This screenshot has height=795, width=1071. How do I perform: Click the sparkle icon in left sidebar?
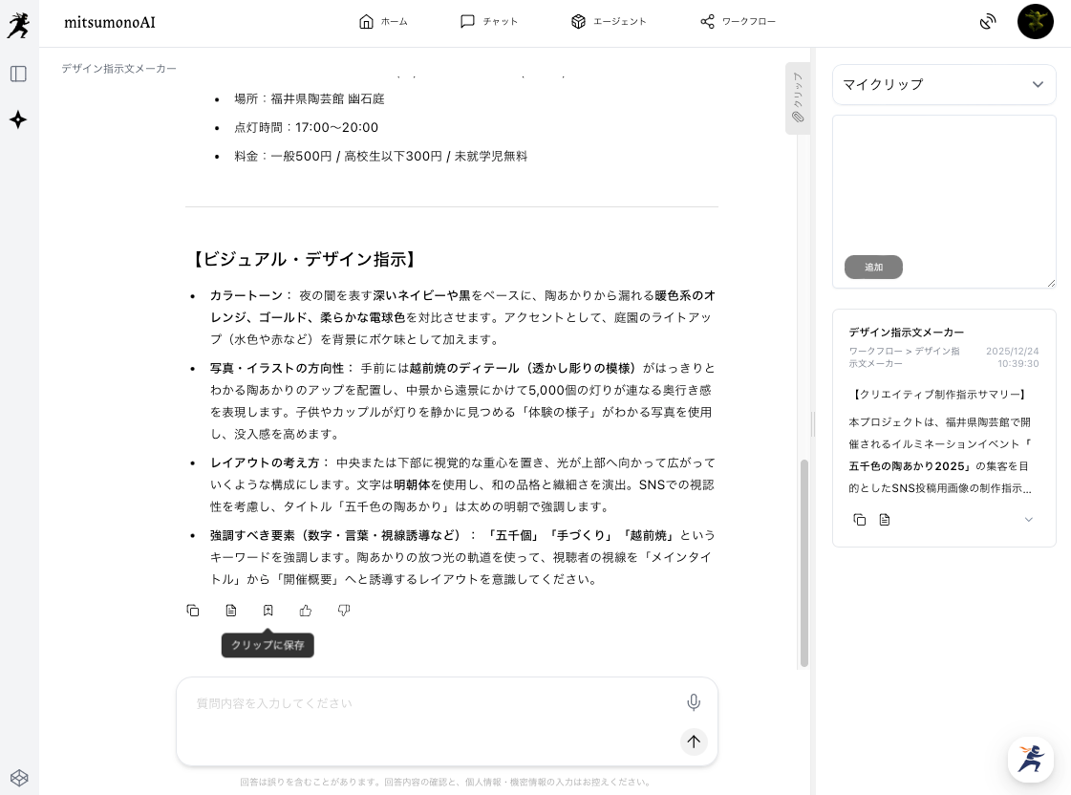[x=18, y=119]
